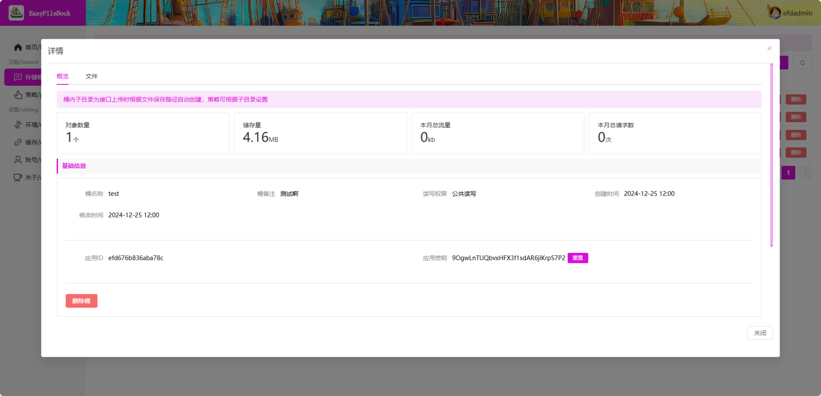Click the 重置 button for app secret
The width and height of the screenshot is (821, 396).
click(578, 258)
